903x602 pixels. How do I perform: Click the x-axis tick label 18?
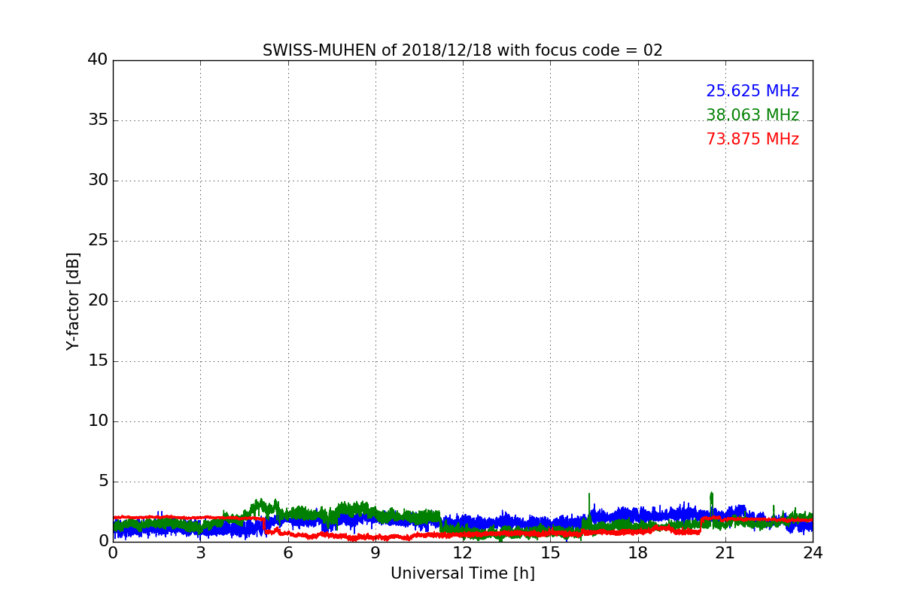click(637, 552)
